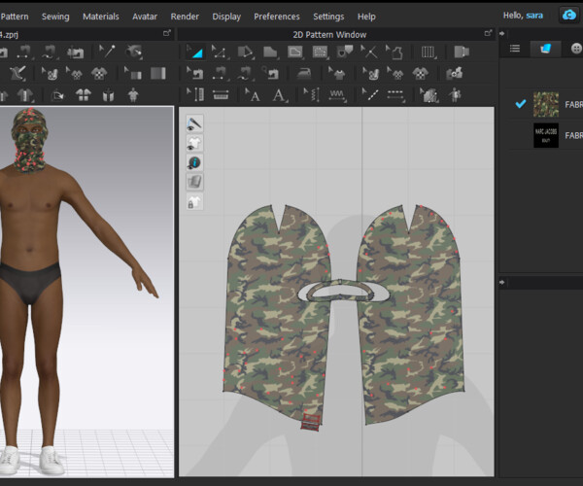Click the Edit Grading tool
583x486 pixels.
point(429,95)
